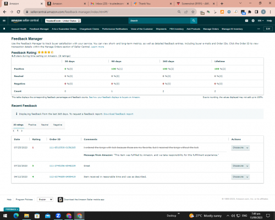Open Performance Notifications nav item
This screenshot has width=275, height=220.
[x=115, y=29]
